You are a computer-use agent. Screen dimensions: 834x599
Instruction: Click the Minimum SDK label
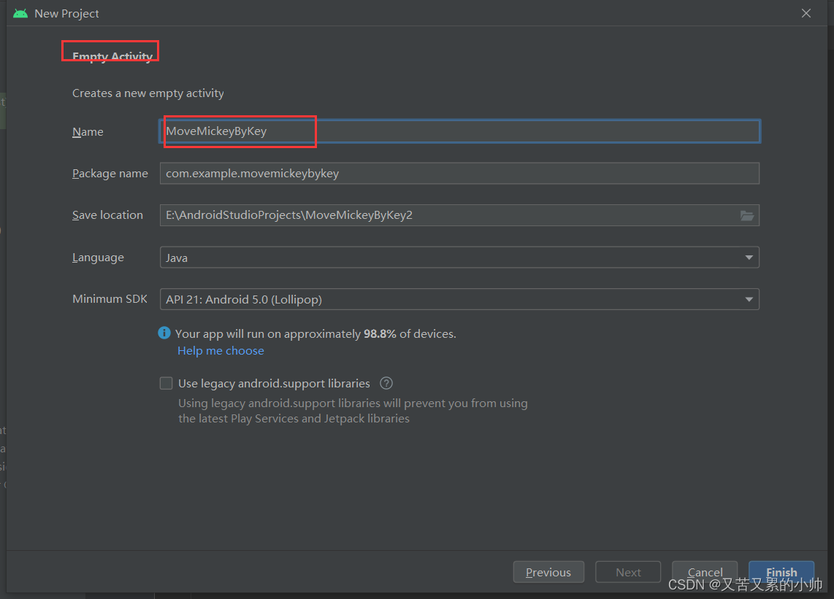click(110, 298)
